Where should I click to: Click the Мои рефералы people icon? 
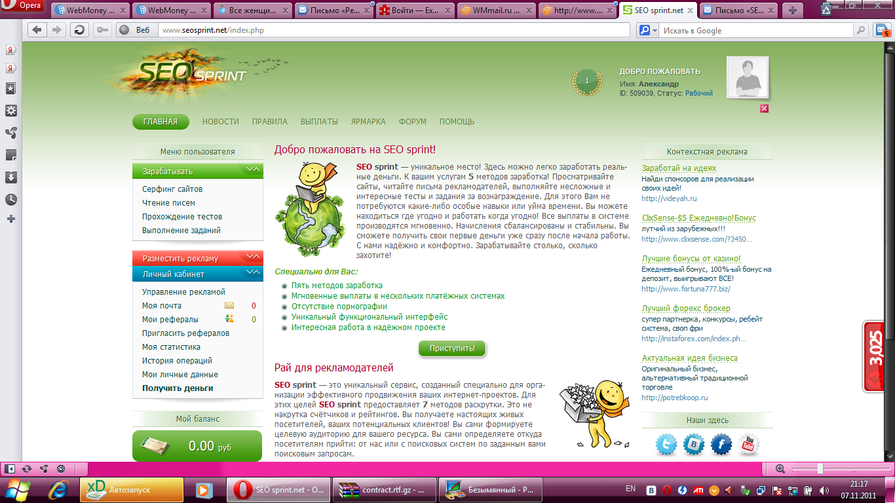pos(229,320)
